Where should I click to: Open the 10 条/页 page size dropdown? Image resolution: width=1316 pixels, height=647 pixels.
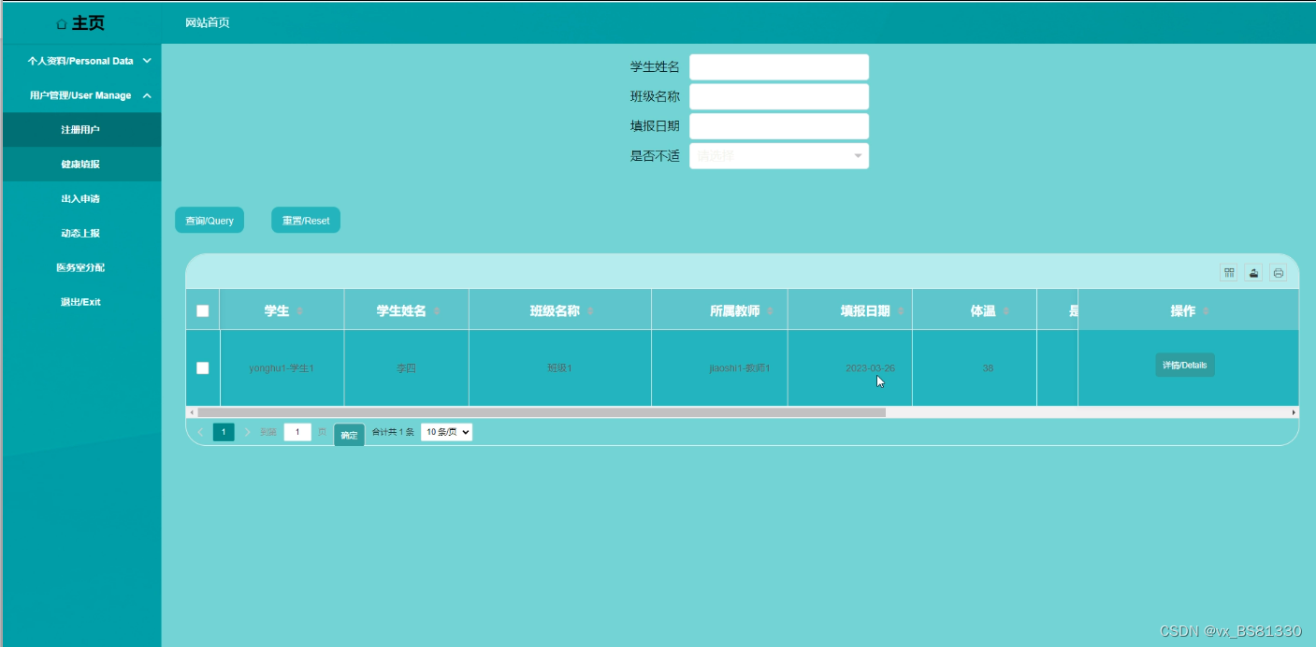click(446, 432)
